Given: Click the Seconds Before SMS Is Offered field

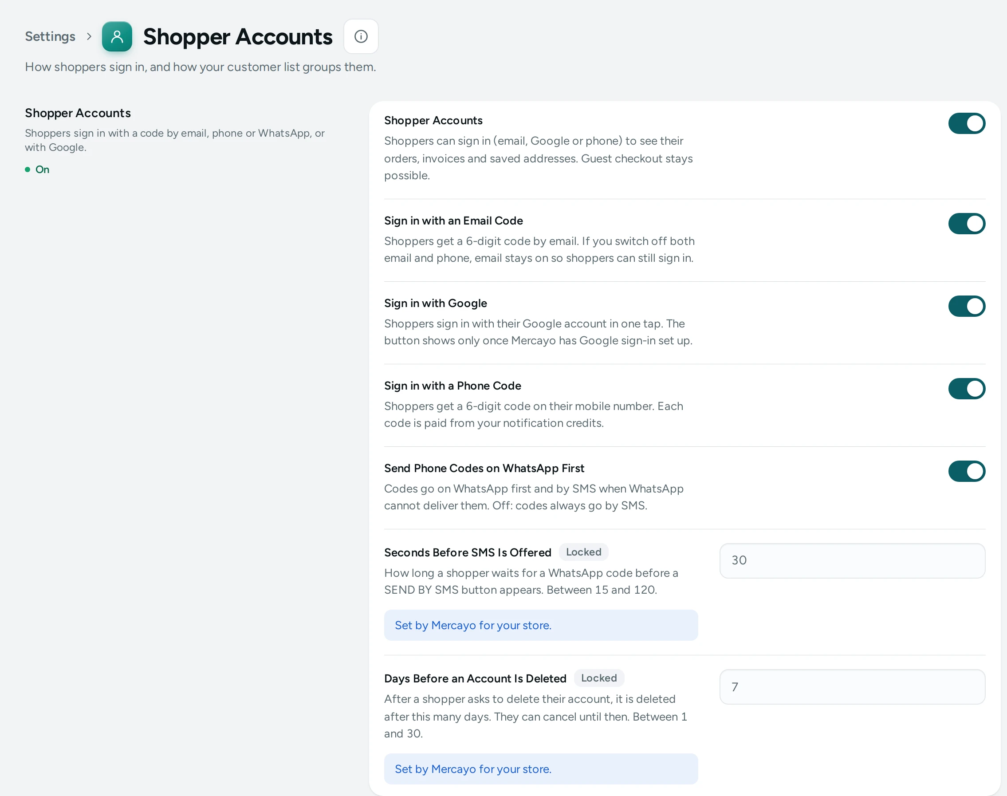Looking at the screenshot, I should point(852,561).
